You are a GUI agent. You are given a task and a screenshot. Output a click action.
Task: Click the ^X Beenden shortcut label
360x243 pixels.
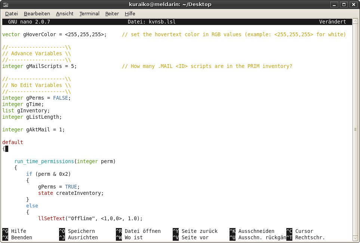17,237
